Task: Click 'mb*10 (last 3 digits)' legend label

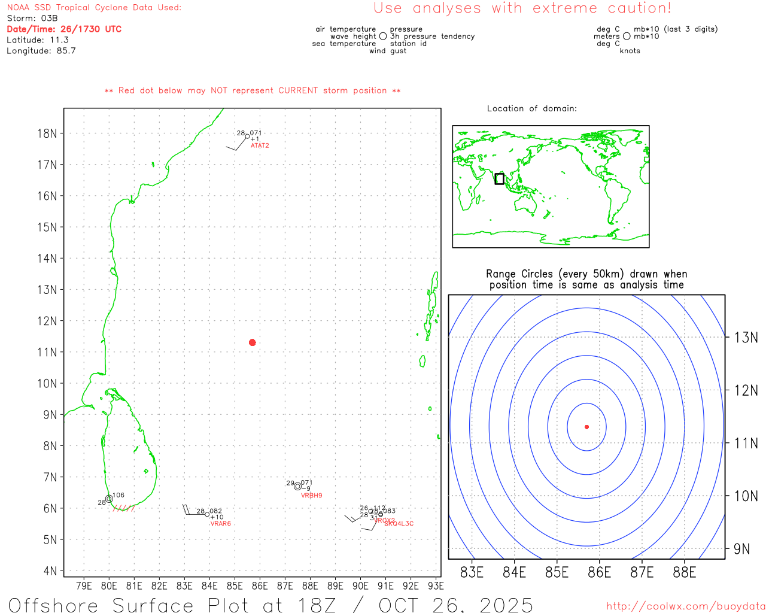Action: pos(676,29)
